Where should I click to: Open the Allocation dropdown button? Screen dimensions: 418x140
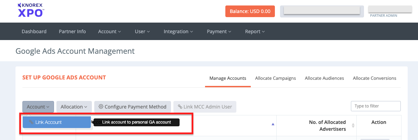74,107
